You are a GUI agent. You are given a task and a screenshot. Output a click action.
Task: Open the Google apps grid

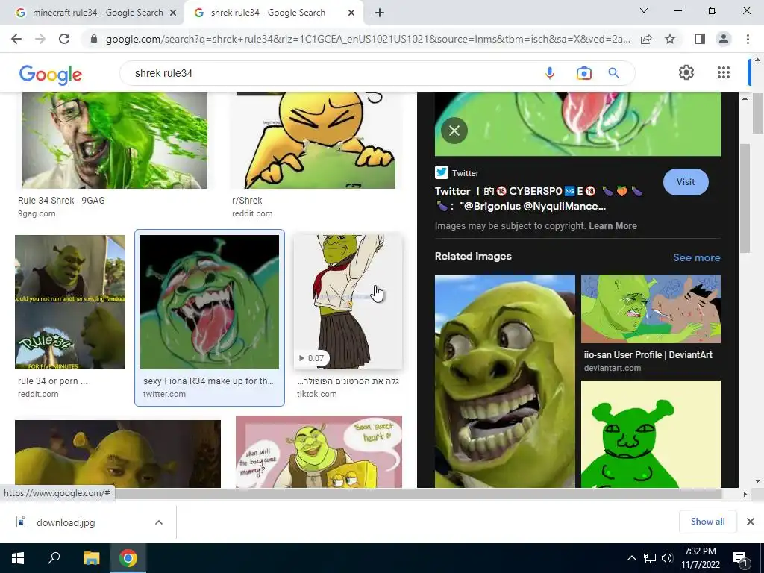click(724, 72)
